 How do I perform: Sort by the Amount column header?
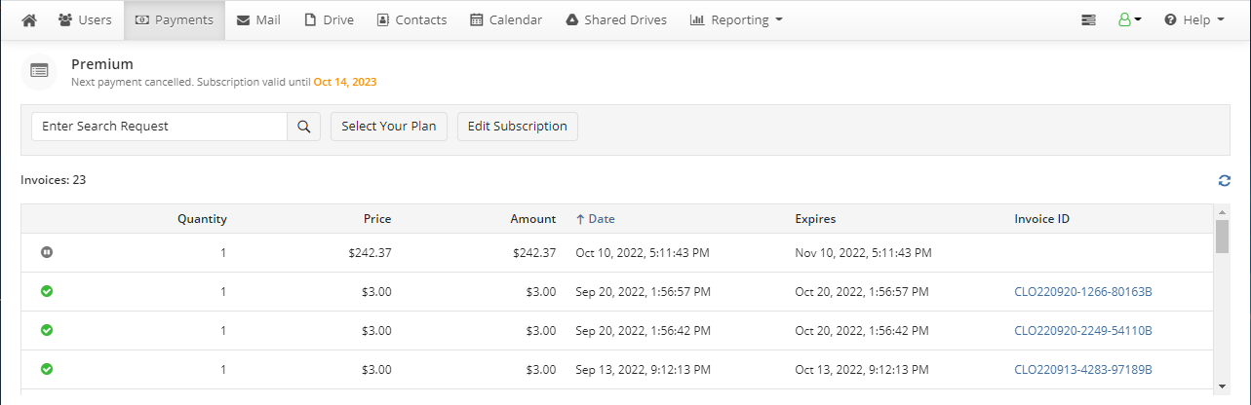pyautogui.click(x=533, y=219)
